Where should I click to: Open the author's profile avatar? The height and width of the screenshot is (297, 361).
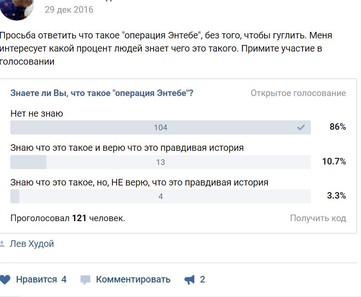click(16, 8)
